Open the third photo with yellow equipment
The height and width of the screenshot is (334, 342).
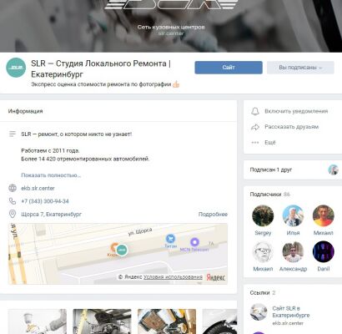pyautogui.click(x=167, y=321)
